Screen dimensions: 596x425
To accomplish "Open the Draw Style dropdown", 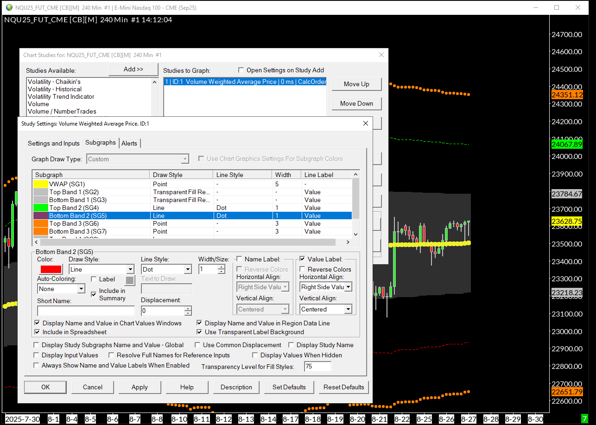I will point(130,269).
